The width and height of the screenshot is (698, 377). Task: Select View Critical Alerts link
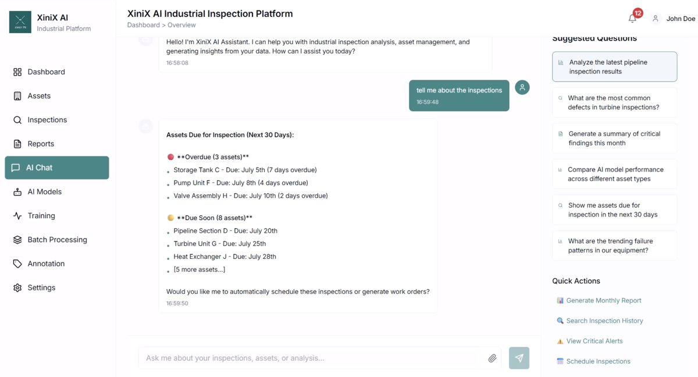(594, 340)
